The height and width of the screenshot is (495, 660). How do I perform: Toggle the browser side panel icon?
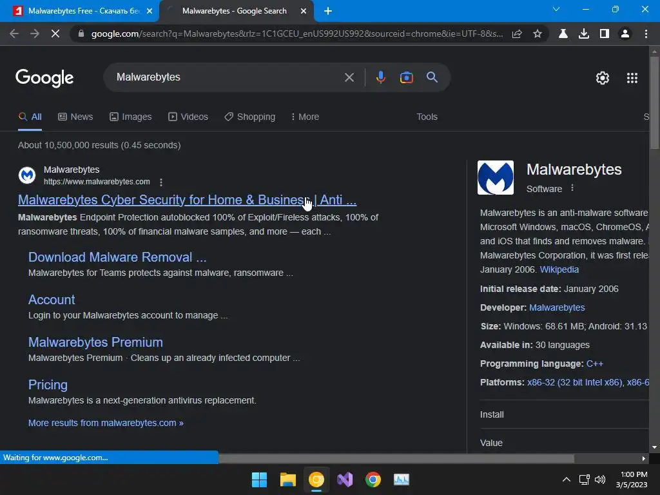pos(605,34)
